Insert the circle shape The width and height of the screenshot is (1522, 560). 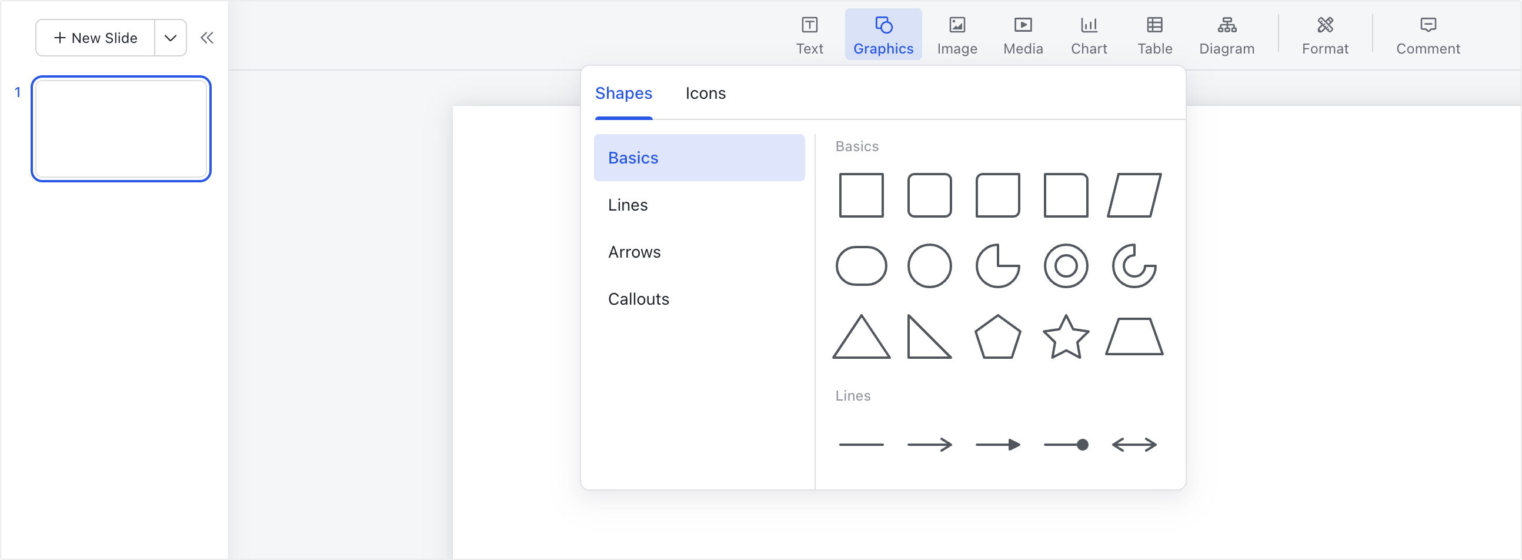pyautogui.click(x=929, y=266)
